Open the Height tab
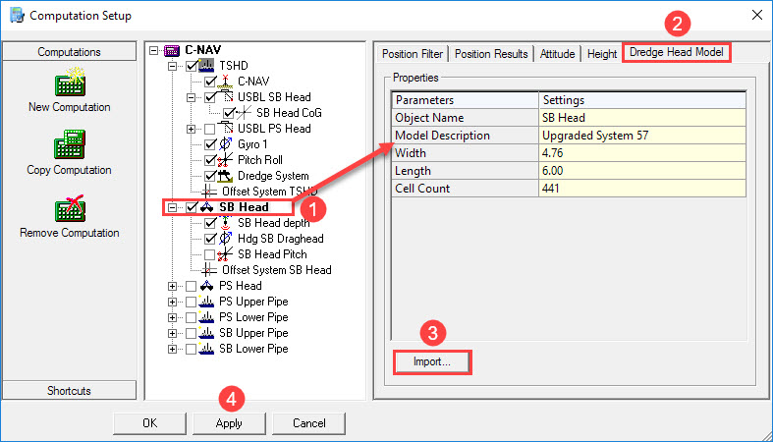This screenshot has width=773, height=442. (x=602, y=54)
